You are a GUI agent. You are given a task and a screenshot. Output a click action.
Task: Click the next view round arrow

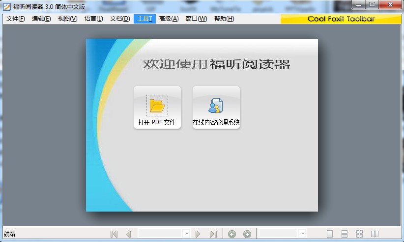point(247,234)
